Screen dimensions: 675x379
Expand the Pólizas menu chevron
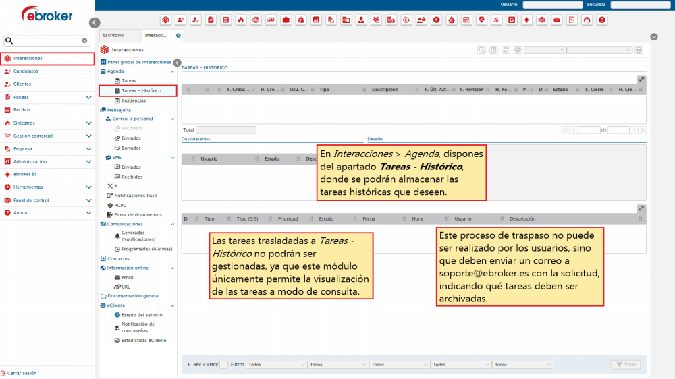point(88,98)
